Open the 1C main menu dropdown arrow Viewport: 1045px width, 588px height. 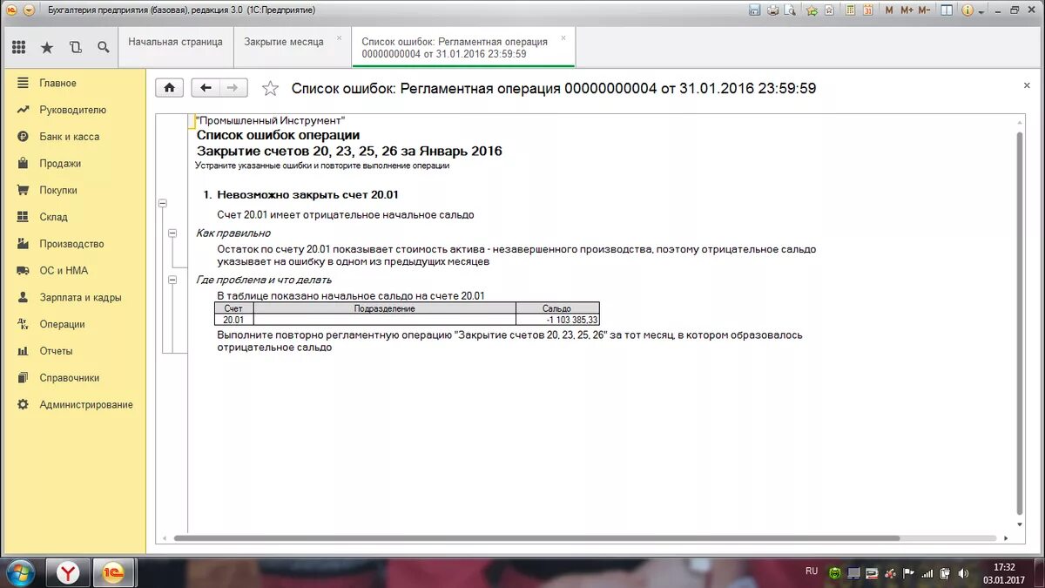[x=29, y=10]
